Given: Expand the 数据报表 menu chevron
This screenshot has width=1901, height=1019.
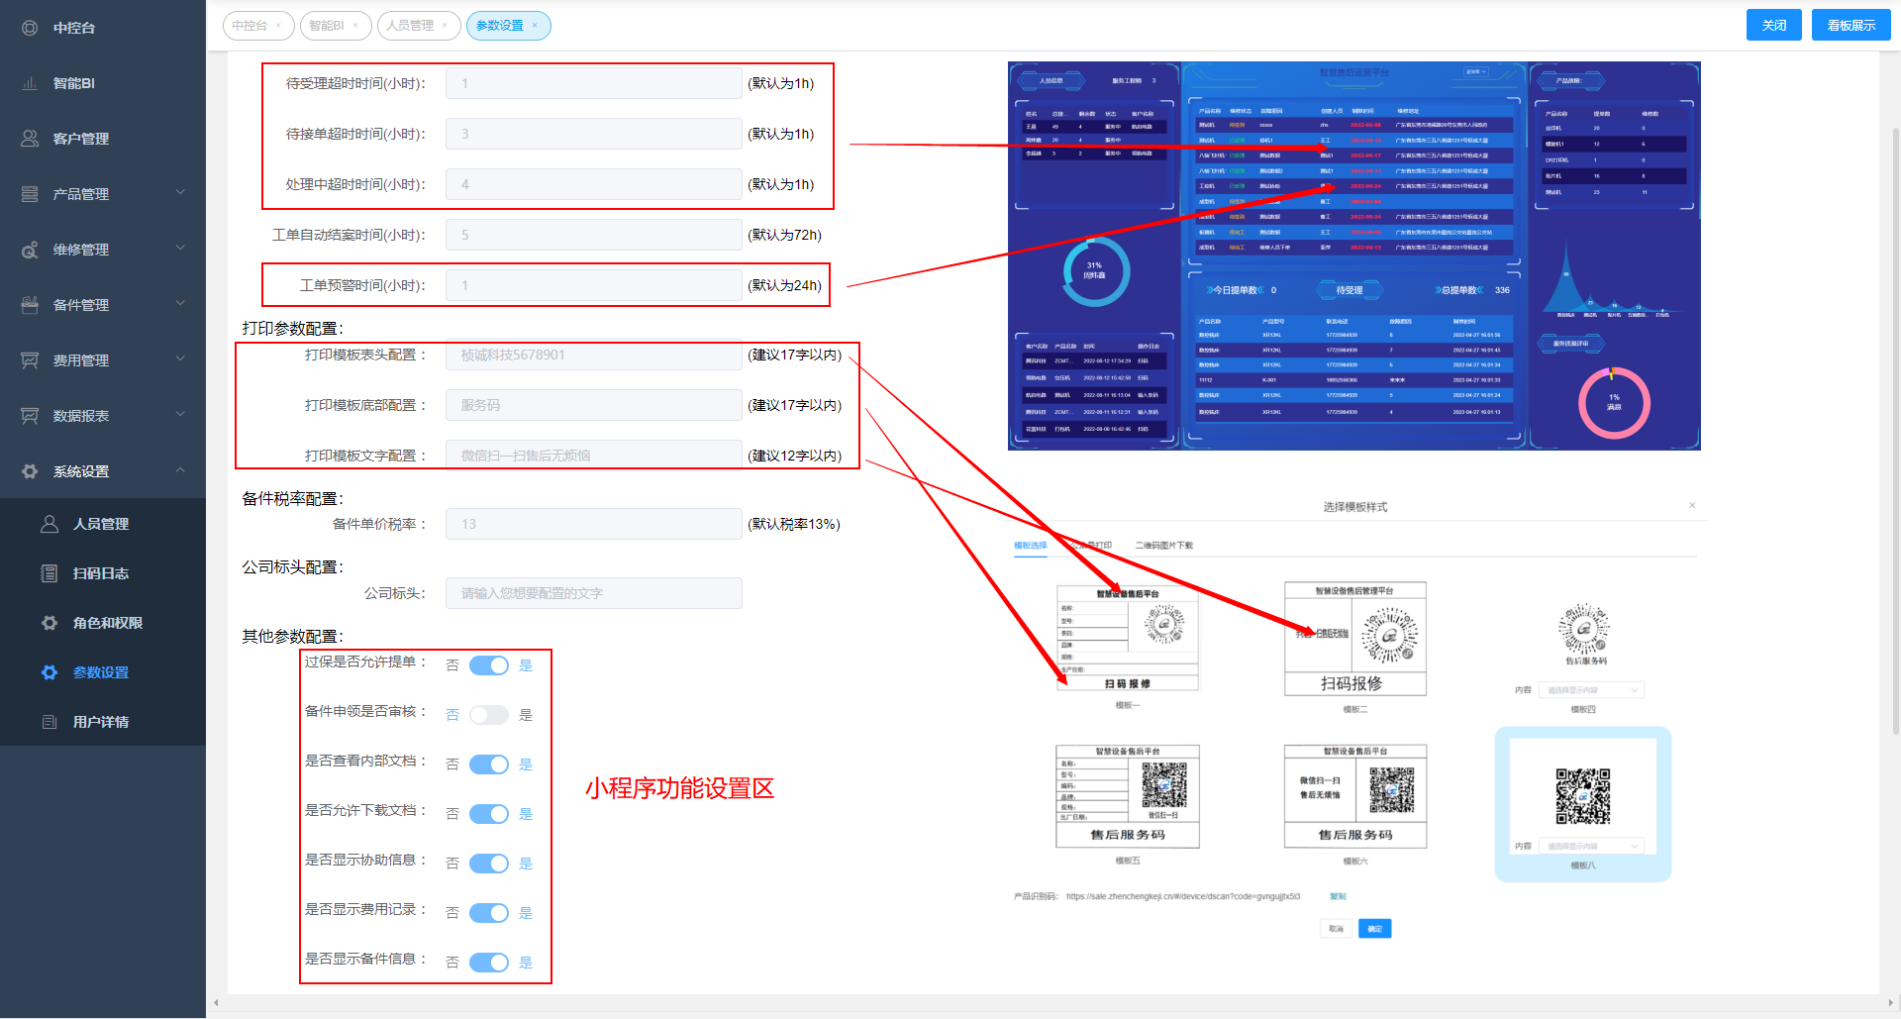Looking at the screenshot, I should point(180,415).
